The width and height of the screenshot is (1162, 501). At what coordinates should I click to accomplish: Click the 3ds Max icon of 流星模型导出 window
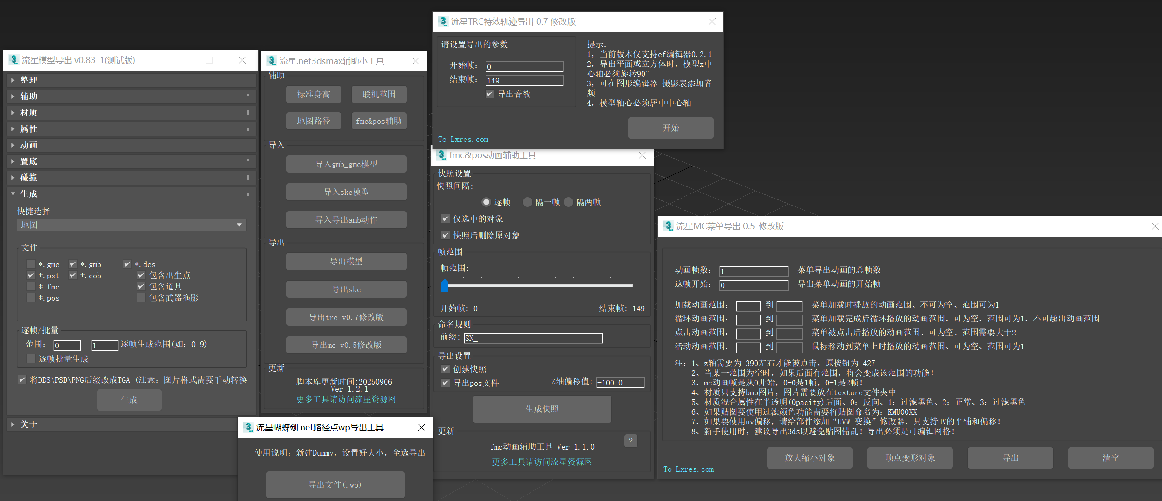click(x=13, y=60)
